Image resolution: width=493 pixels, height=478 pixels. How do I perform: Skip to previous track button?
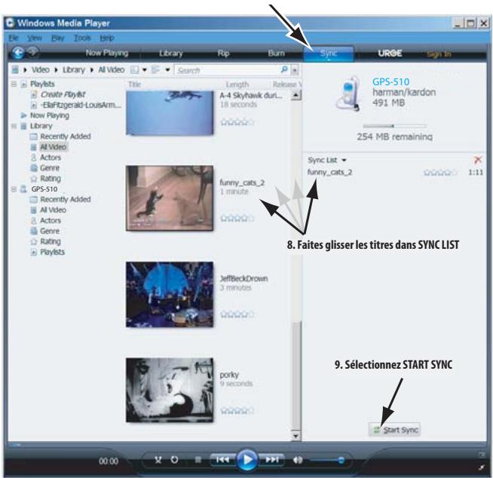pos(222,458)
